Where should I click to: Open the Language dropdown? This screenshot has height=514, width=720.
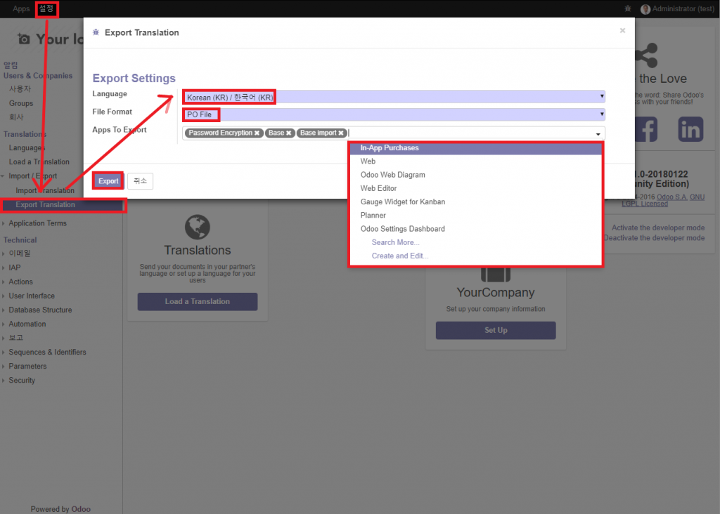pos(394,97)
